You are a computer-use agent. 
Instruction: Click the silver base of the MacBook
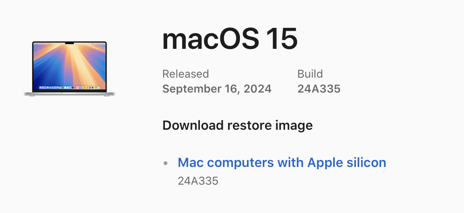coord(69,93)
